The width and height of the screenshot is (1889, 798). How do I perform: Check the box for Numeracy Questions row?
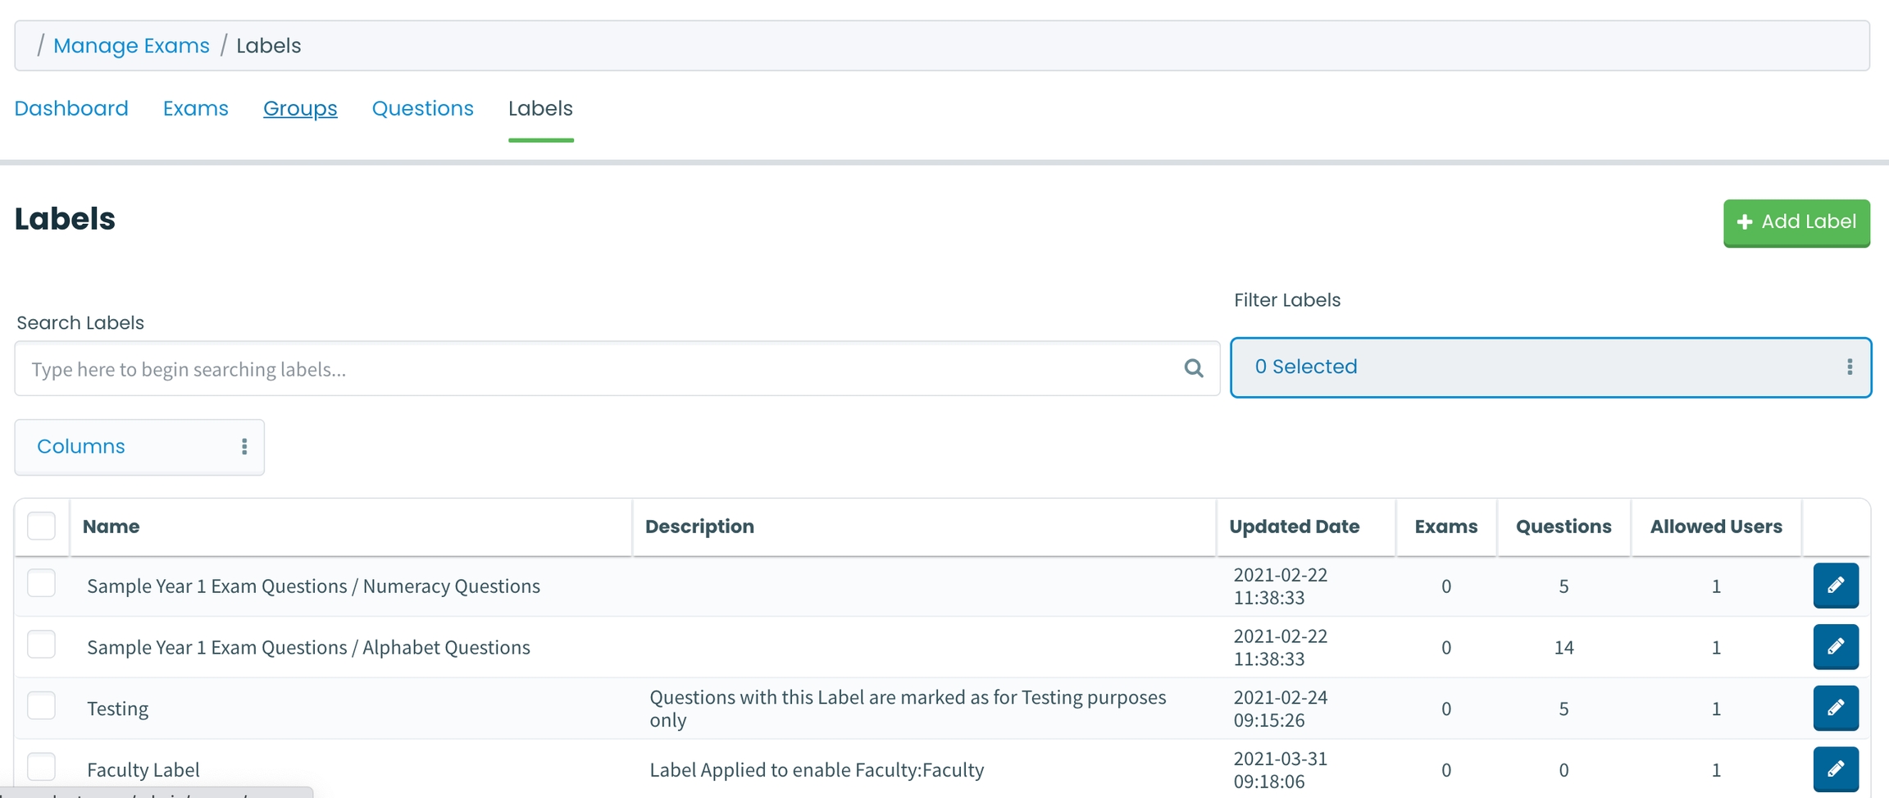41,584
